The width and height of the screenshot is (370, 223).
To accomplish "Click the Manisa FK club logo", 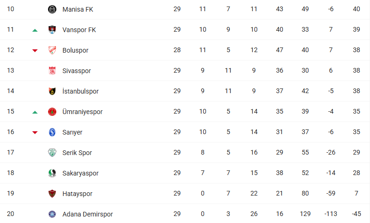I will 52,9.
